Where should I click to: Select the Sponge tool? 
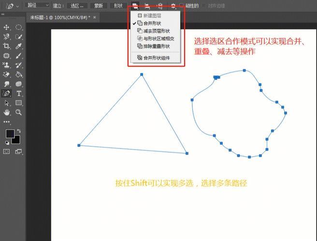(x=18, y=84)
